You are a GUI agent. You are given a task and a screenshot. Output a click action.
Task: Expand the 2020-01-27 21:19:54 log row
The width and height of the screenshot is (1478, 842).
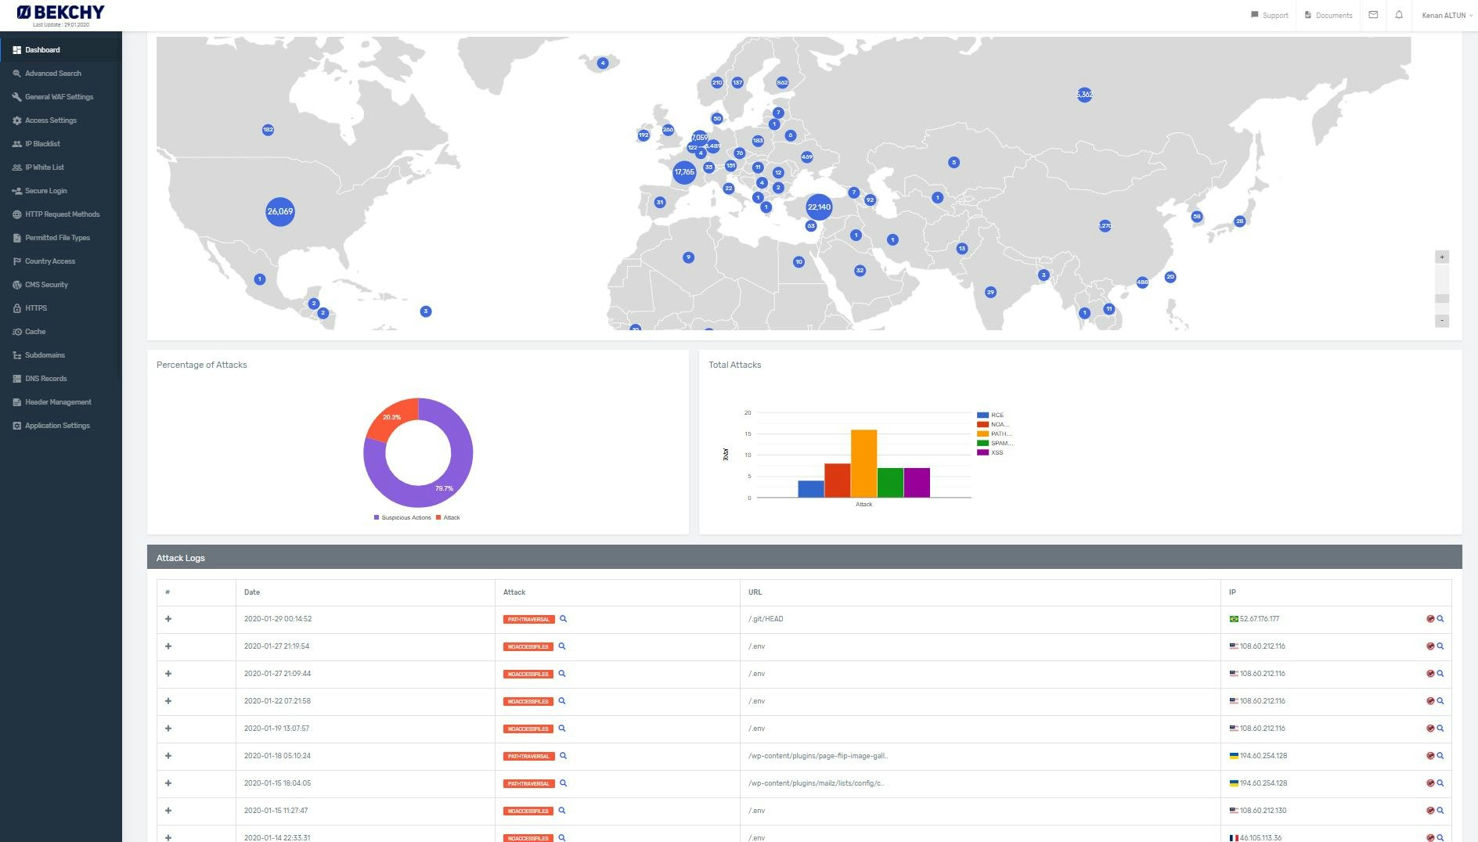[168, 646]
